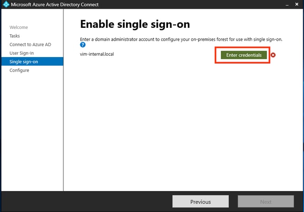
Task: Click the grayed-out Next button
Action: click(x=266, y=201)
